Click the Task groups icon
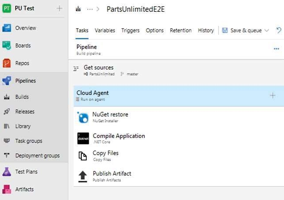Image resolution: width=284 pixels, height=200 pixels. point(7,141)
